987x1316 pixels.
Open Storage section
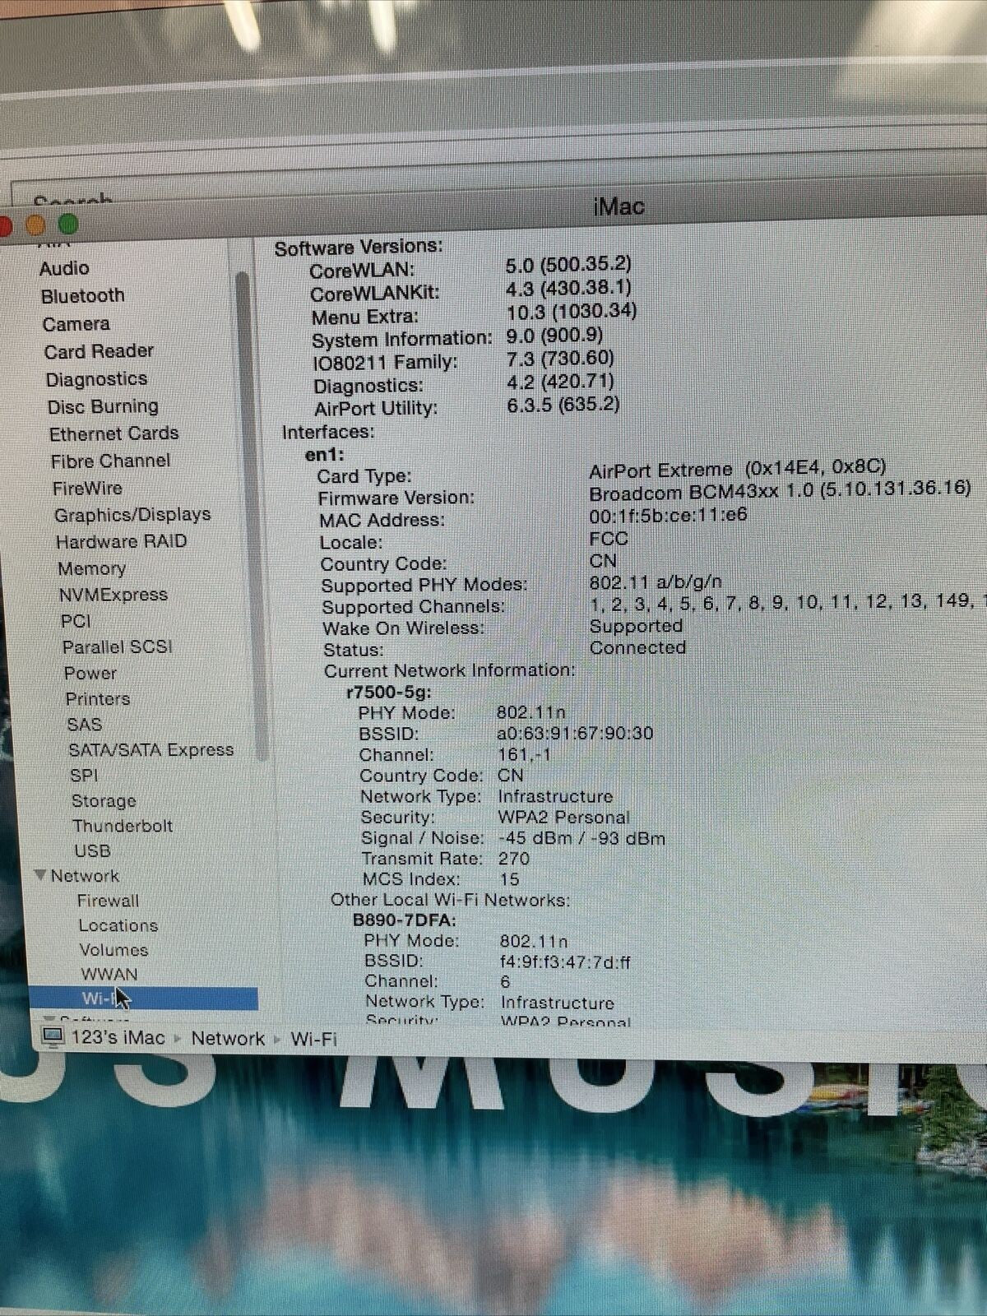click(x=104, y=800)
